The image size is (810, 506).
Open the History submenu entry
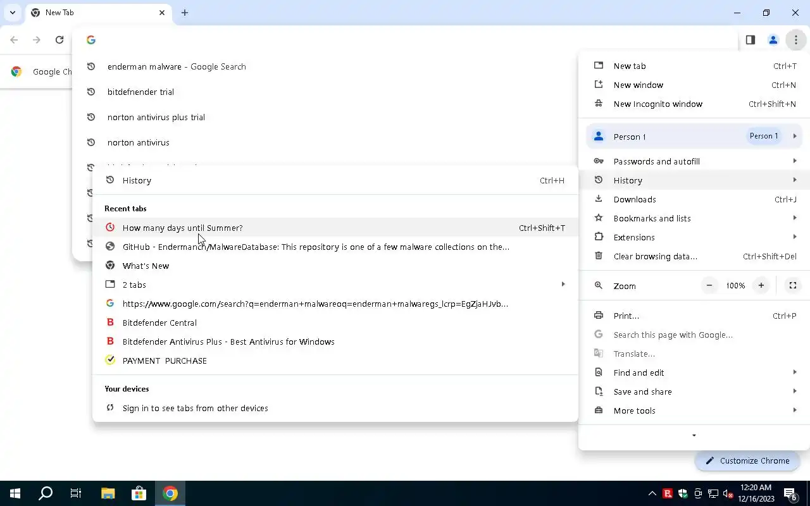pos(694,180)
